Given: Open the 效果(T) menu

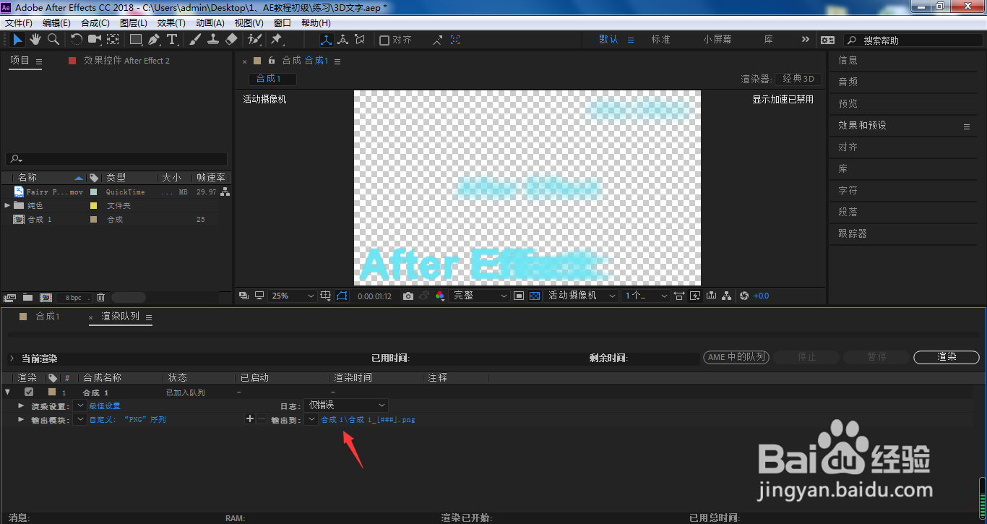Looking at the screenshot, I should 171,22.
